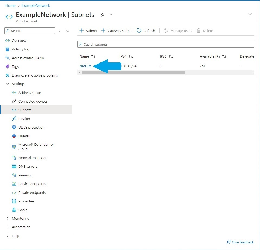This screenshot has height=250, width=260.
Task: Open the Locks pane
Action: tap(22, 210)
